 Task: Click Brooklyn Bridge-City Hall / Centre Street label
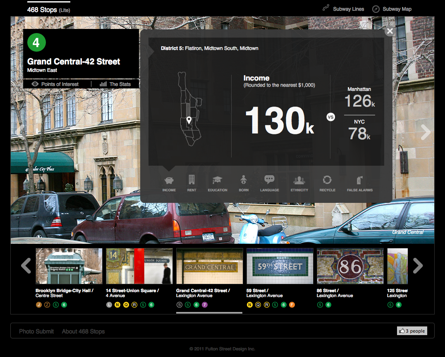pyautogui.click(x=65, y=293)
